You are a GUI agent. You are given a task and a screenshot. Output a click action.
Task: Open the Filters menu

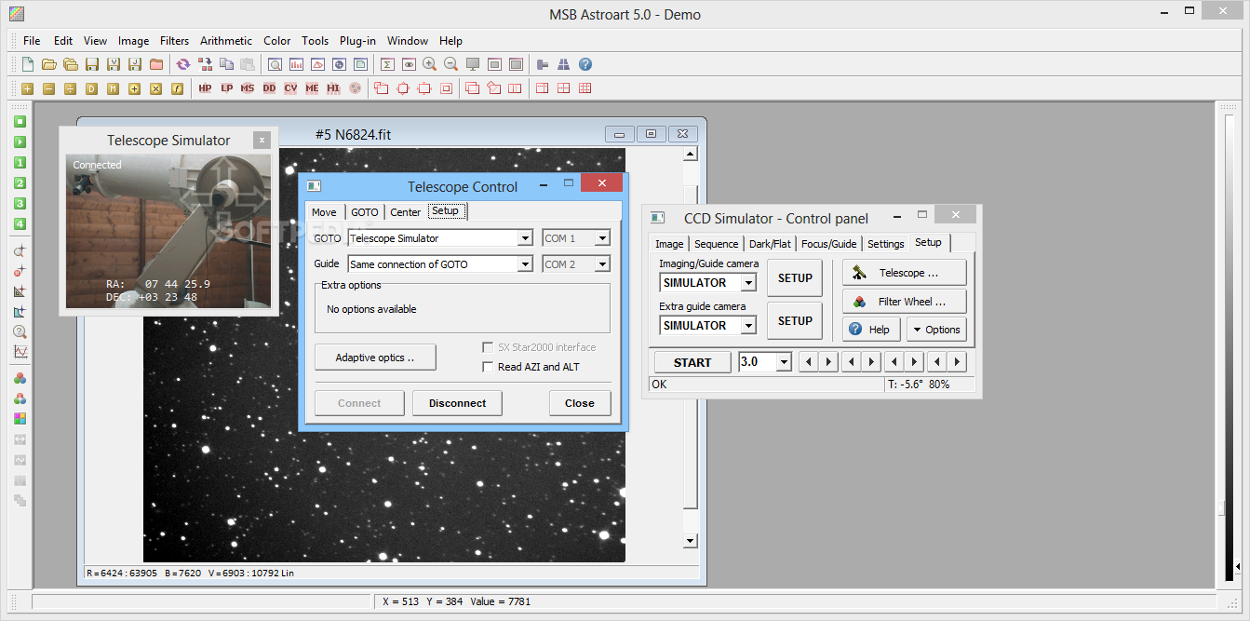pos(174,41)
